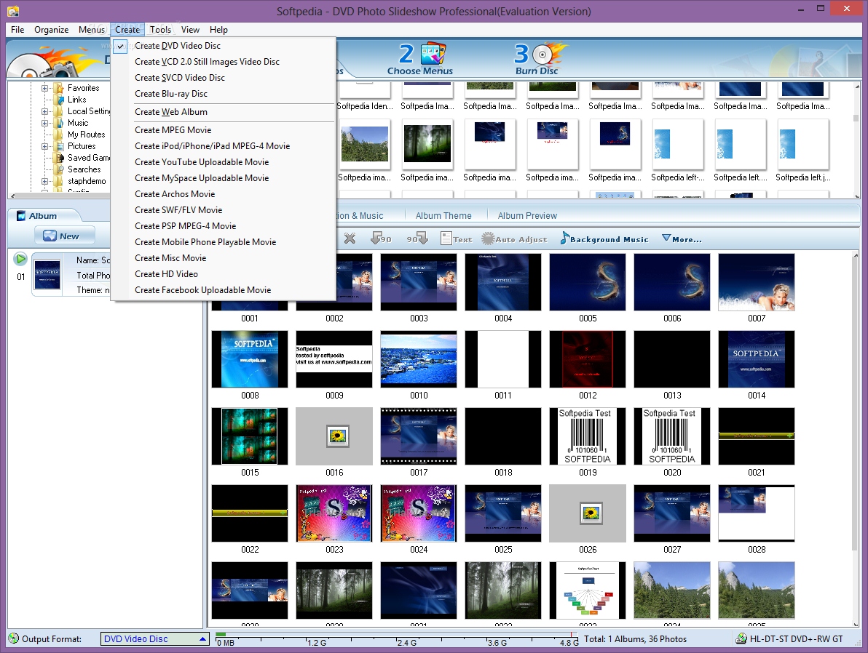Screen dimensions: 868x653
Task: Choose Create SWF/FLV Movie
Action: coord(224,210)
